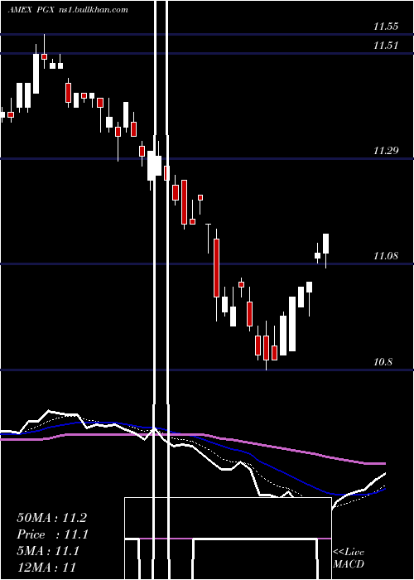Click the tall white candle near the 11.51 line

coord(36,73)
